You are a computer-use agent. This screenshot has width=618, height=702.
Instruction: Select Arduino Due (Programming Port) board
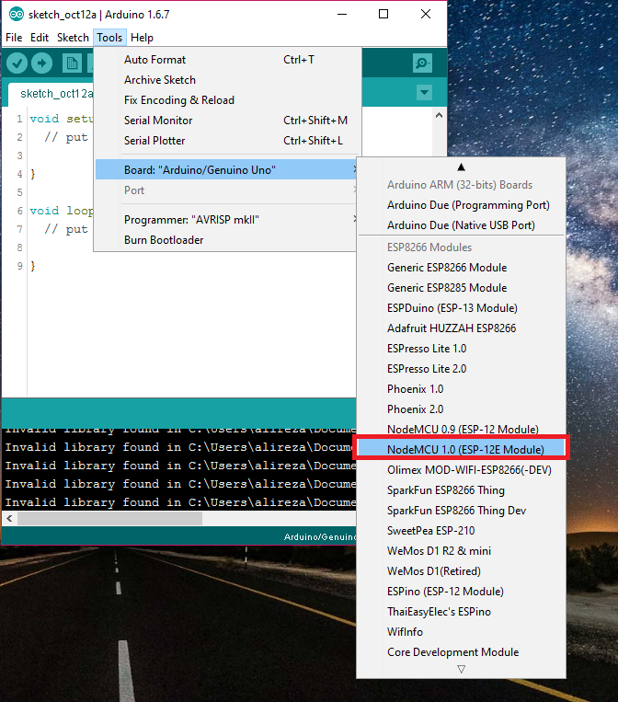coord(461,205)
